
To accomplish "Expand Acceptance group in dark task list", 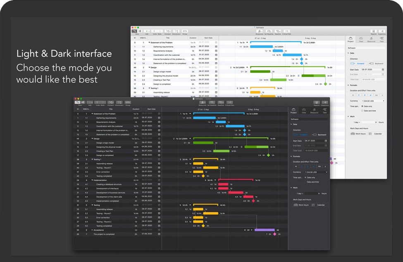I will (93, 230).
